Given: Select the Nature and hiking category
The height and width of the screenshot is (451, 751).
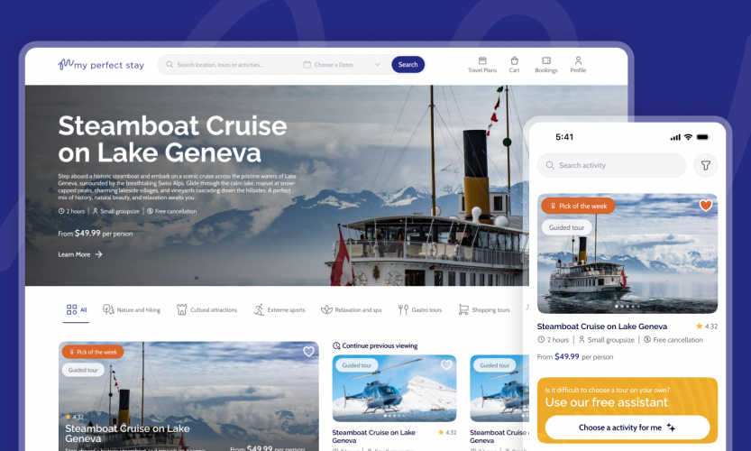Looking at the screenshot, I should coord(132,309).
